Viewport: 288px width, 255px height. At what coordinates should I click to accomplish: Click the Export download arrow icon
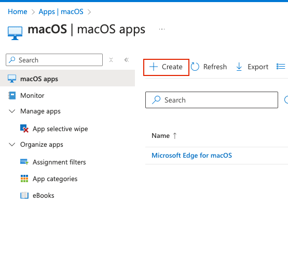tap(239, 67)
